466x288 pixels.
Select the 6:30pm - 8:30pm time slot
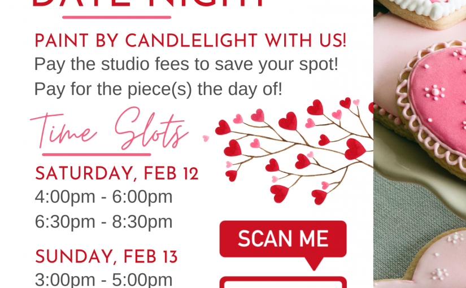tap(103, 222)
